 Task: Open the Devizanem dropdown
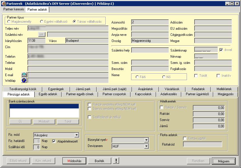(147, 146)
